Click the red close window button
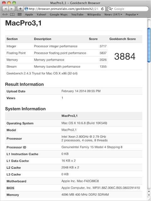 [4, 3]
